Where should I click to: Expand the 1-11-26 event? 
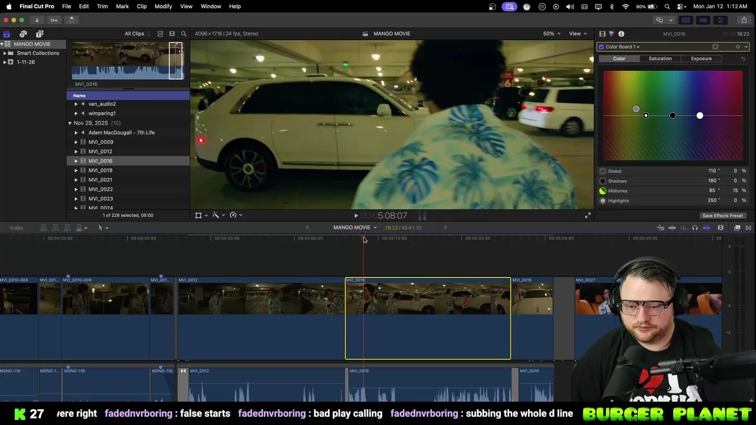[5, 62]
